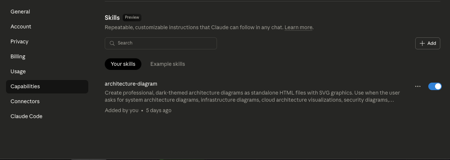Screen dimensions: 450x160
Task: Click the Add skill button
Action: [x=428, y=43]
